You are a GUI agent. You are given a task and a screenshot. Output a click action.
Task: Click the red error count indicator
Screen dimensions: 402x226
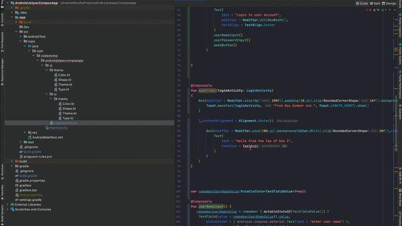369,10
